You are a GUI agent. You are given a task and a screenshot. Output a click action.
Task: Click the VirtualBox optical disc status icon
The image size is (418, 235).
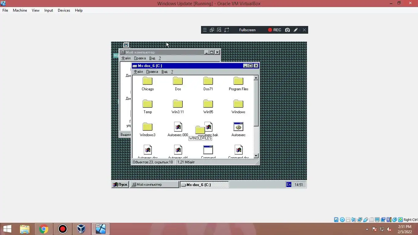(342, 220)
